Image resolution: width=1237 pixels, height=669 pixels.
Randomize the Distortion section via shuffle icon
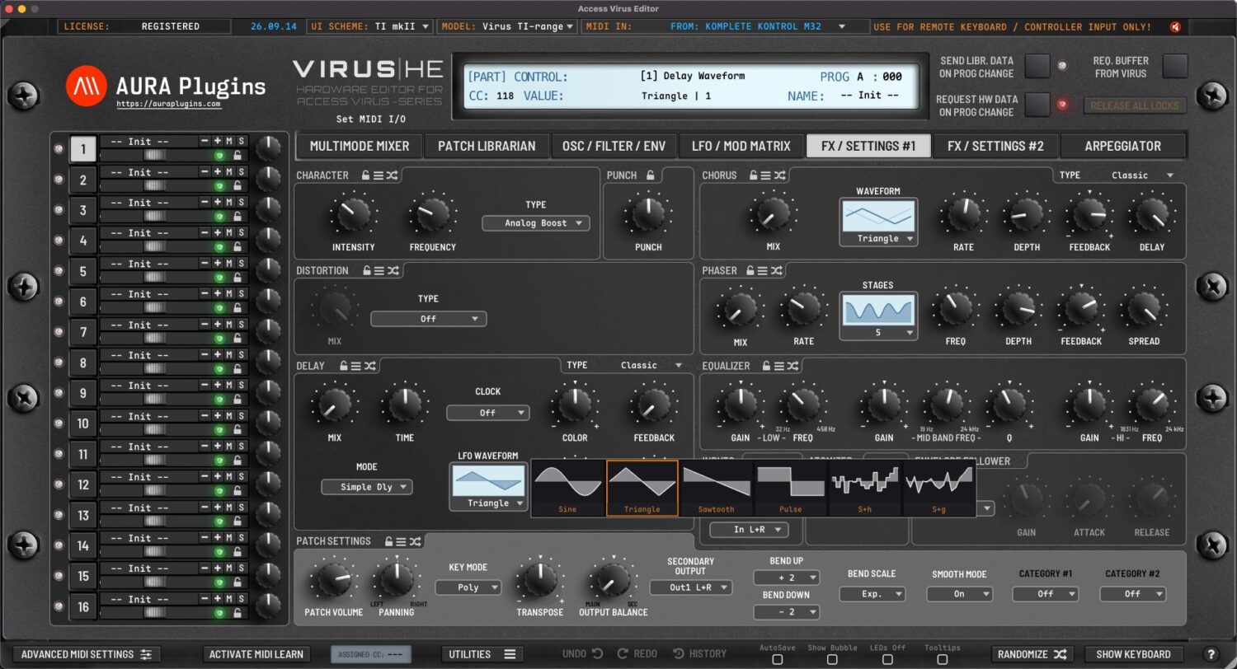pos(393,270)
